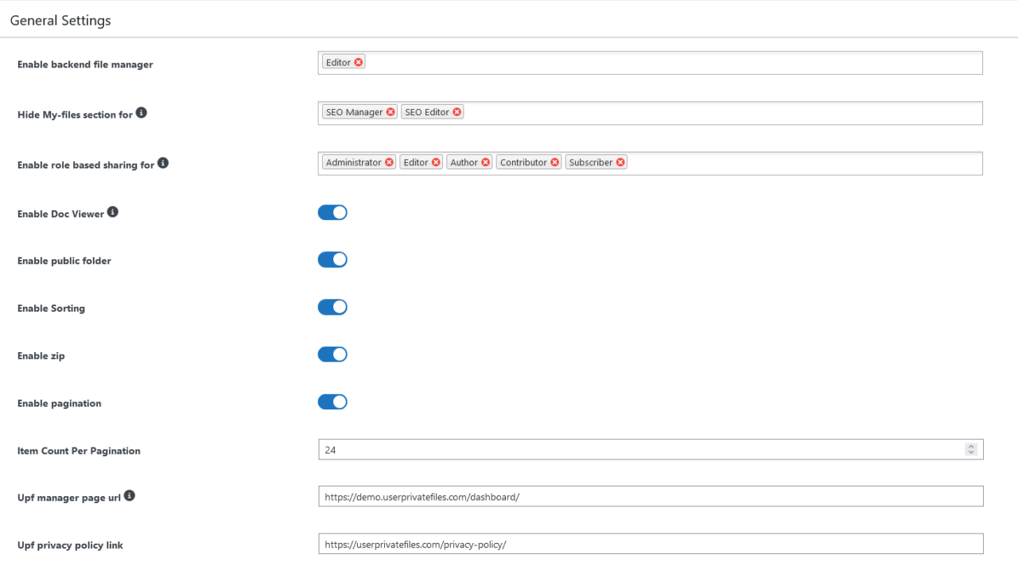Show info for Enable Doc Viewer
The image size is (1018, 566).
point(113,212)
